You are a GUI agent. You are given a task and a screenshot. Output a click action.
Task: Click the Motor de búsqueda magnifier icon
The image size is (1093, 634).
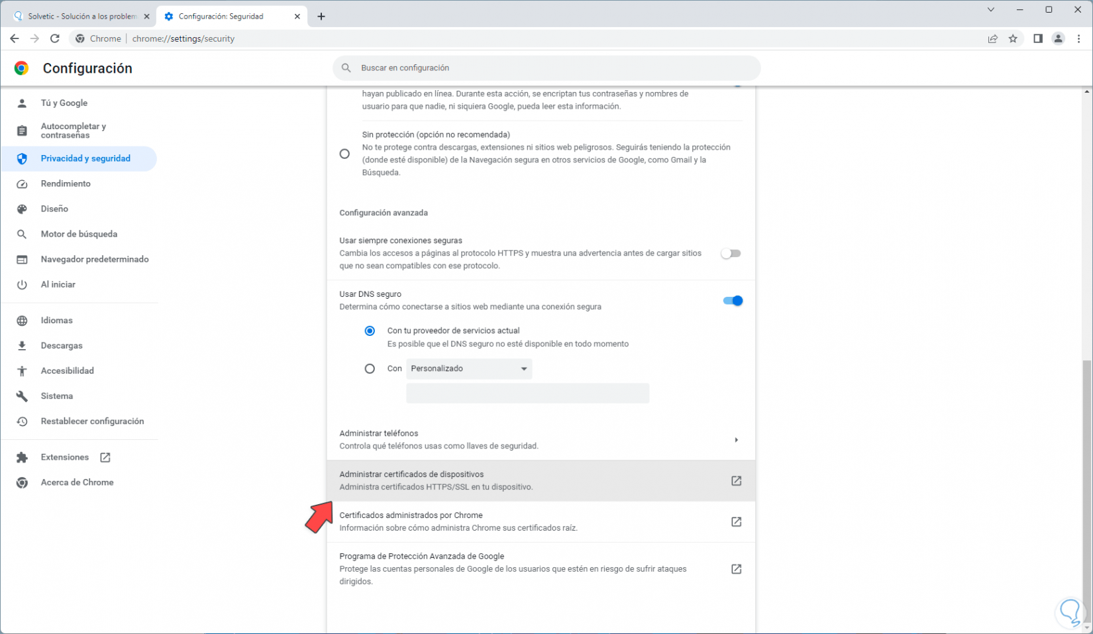click(x=22, y=235)
